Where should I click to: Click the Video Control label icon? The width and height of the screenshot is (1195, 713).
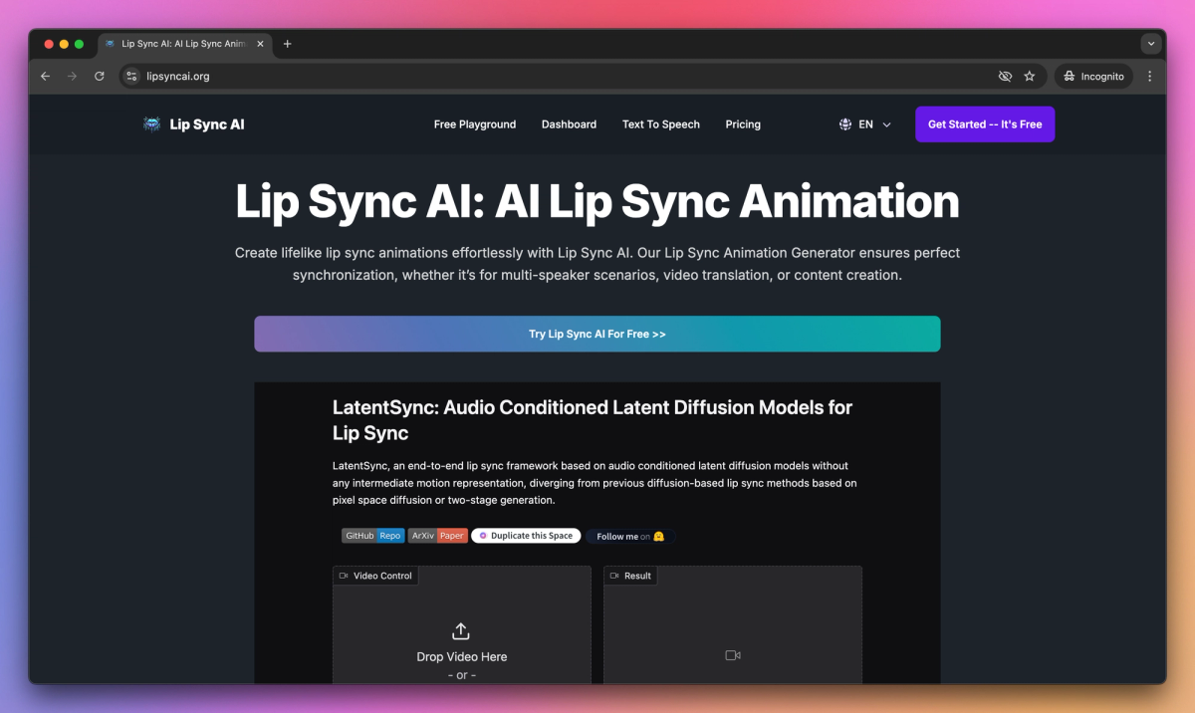[344, 576]
